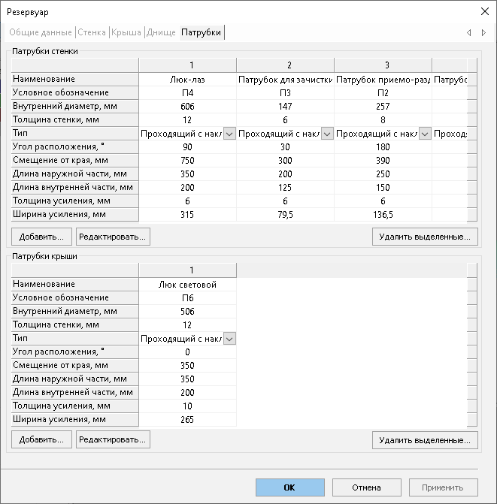Viewport: 497px width, 504px height.
Task: Click inner diameter cell 147
Action: pyautogui.click(x=285, y=107)
